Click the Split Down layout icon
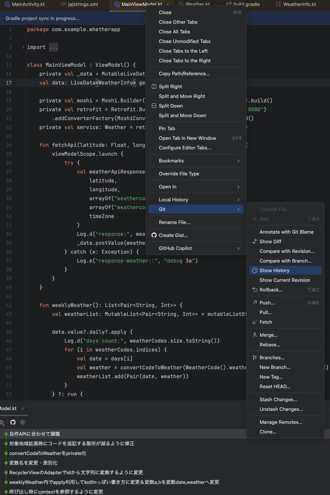The image size is (330, 495). click(x=154, y=106)
